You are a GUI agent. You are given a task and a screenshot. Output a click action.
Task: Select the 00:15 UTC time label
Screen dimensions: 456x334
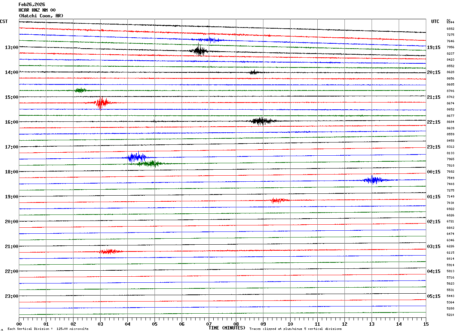[434, 172]
